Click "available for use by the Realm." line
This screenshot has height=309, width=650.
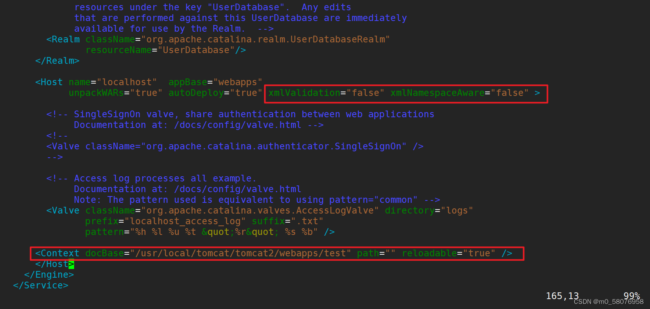(x=174, y=29)
